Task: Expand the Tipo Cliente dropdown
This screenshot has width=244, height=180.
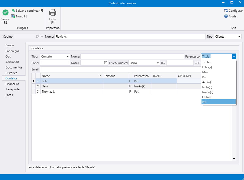Action: point(239,37)
